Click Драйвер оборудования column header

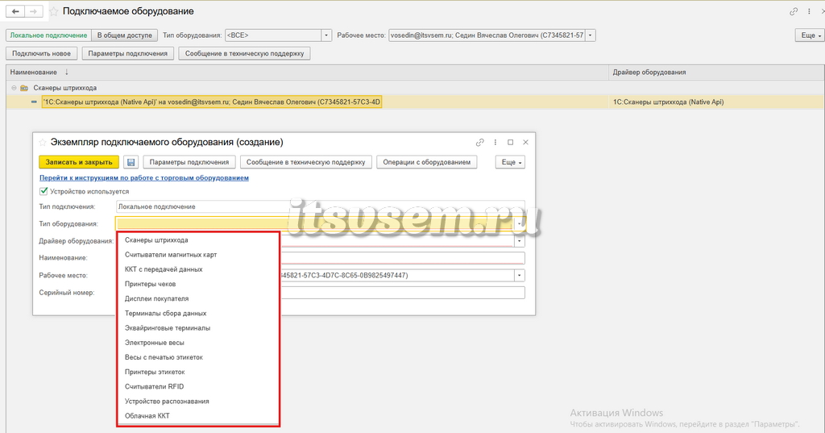(649, 73)
